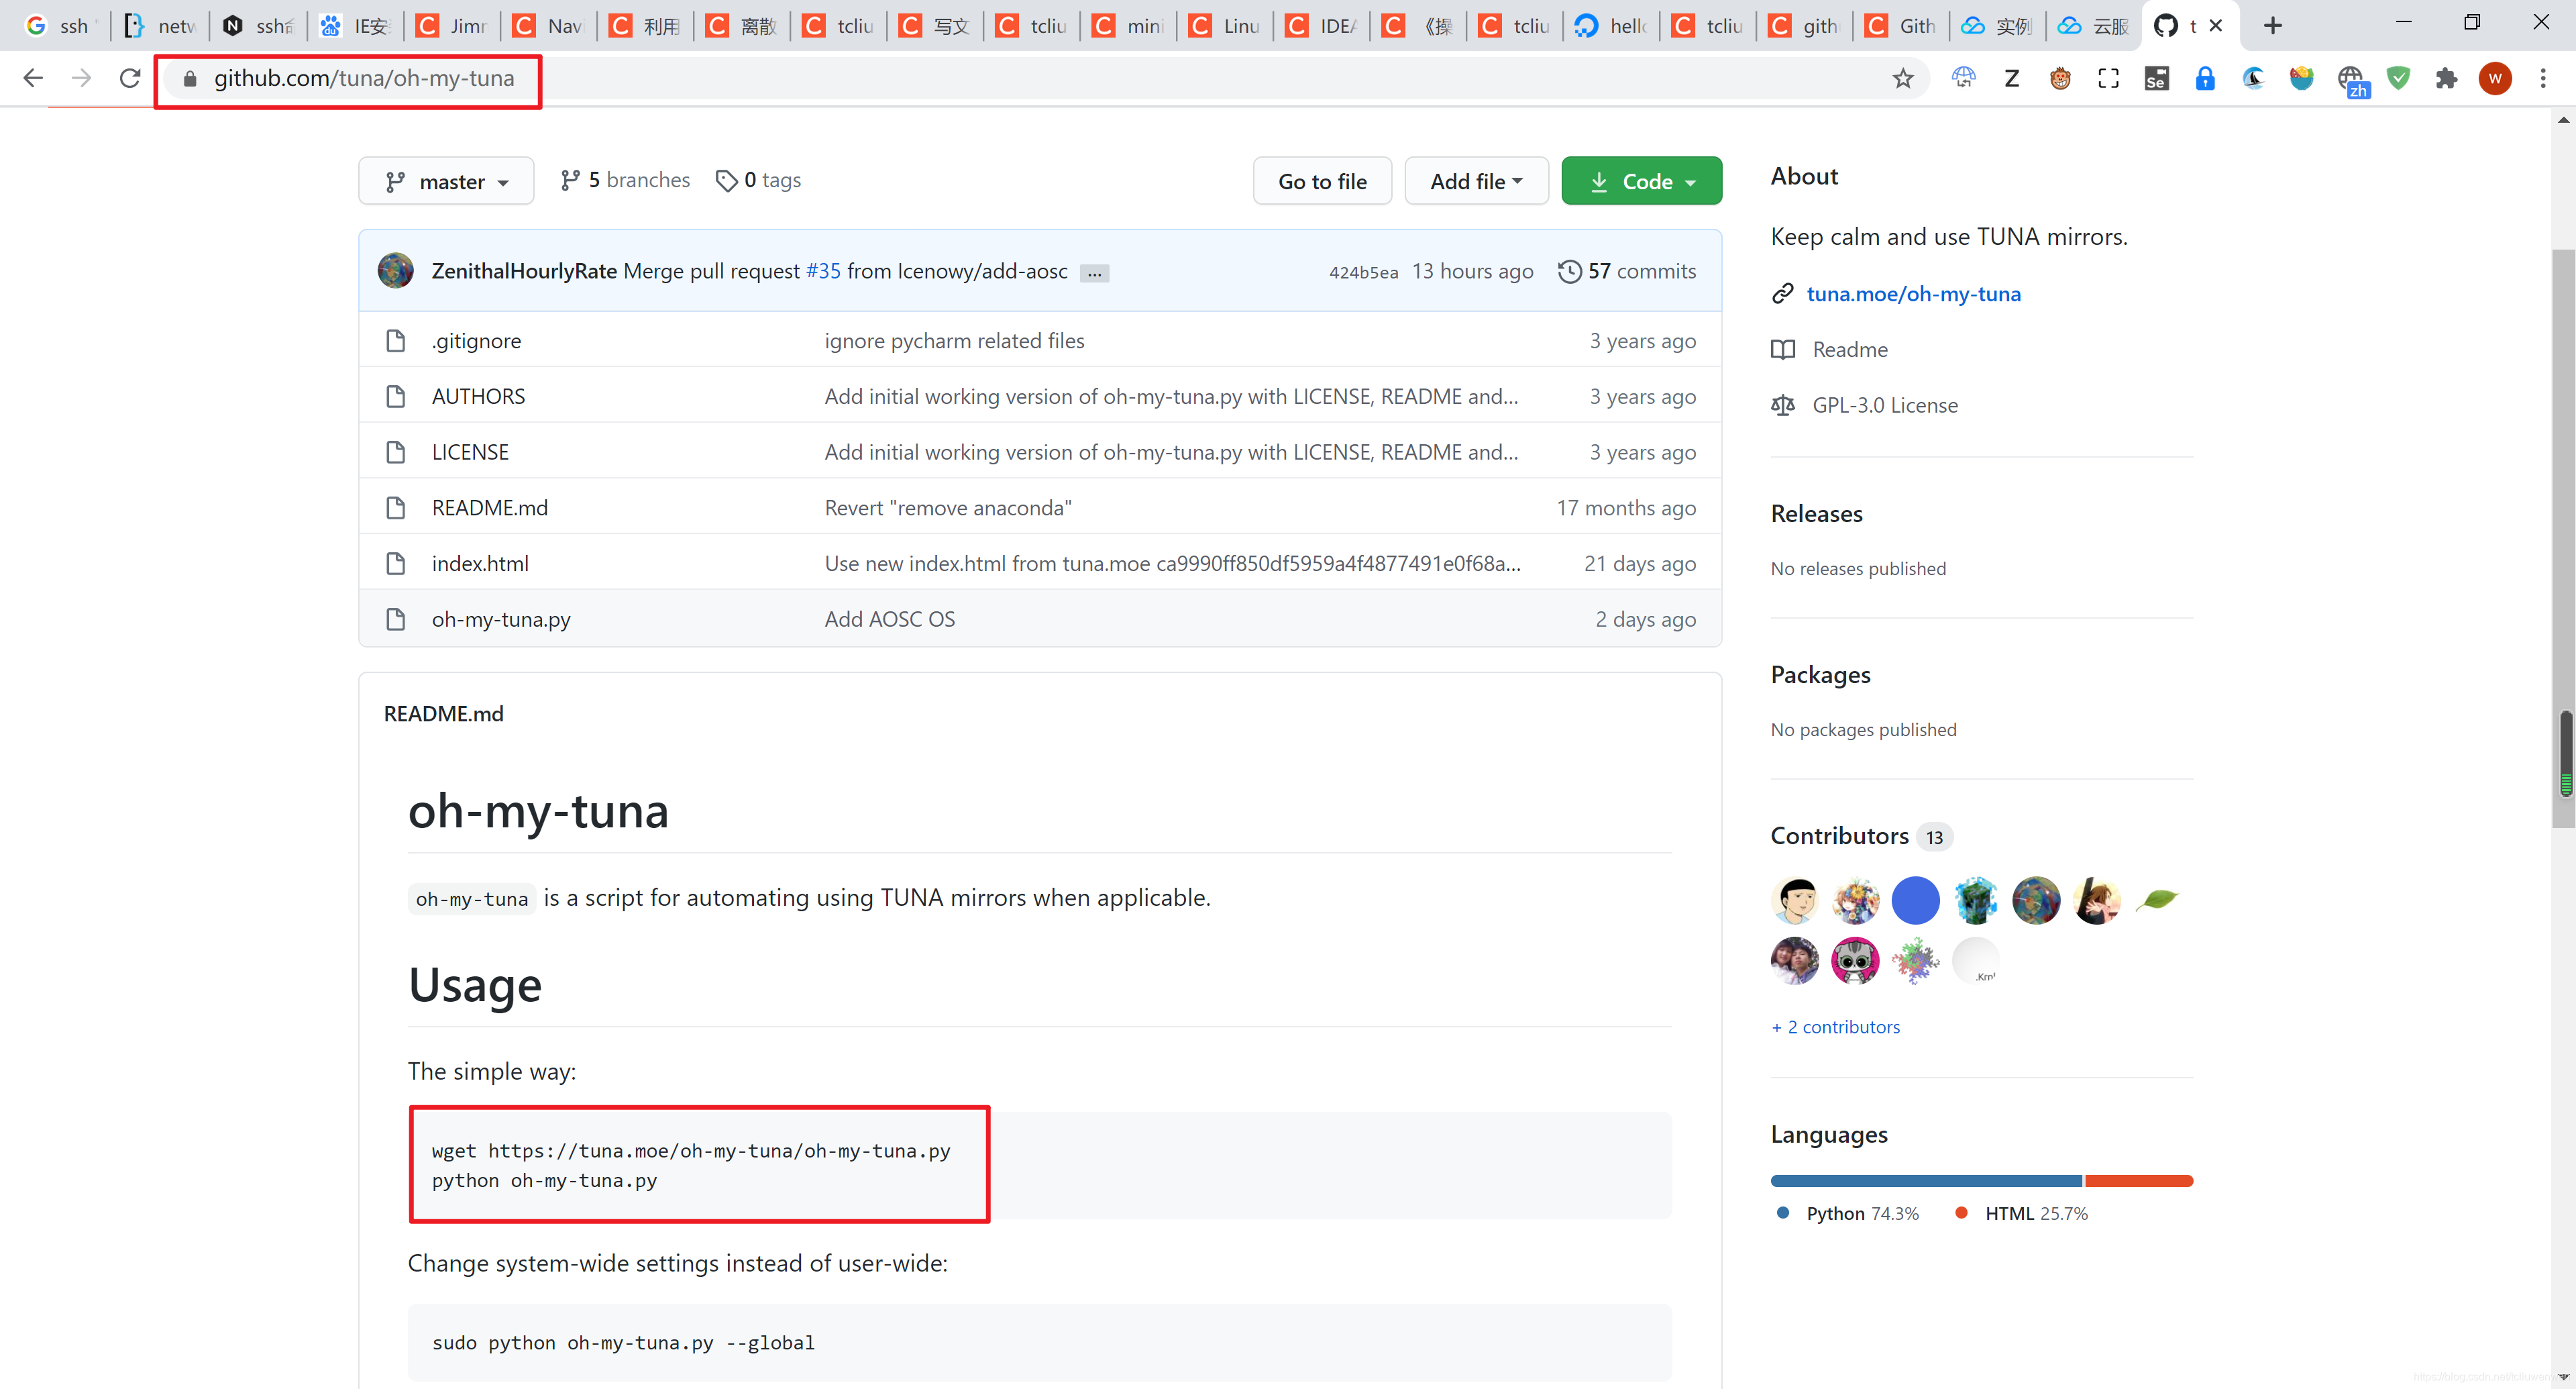Open tuna.moe/oh-my-tuna link
The image size is (2576, 1389).
point(1913,294)
